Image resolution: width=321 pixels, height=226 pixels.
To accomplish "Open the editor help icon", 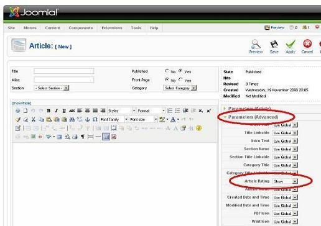I will coord(18,111).
